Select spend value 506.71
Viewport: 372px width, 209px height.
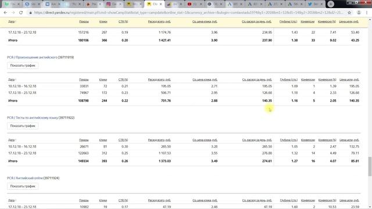(x=166, y=93)
